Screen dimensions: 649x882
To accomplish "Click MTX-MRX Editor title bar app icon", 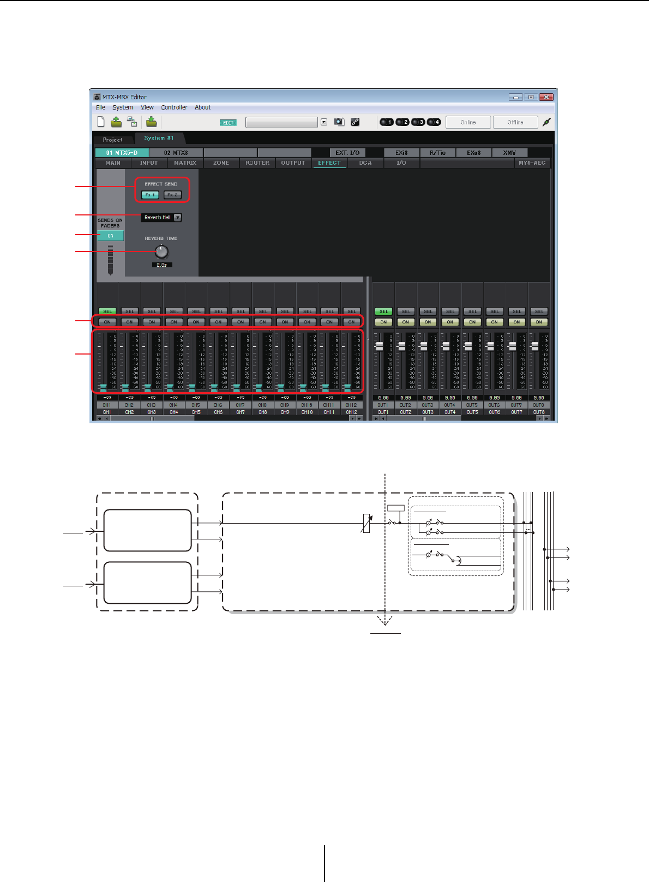I will 97,97.
